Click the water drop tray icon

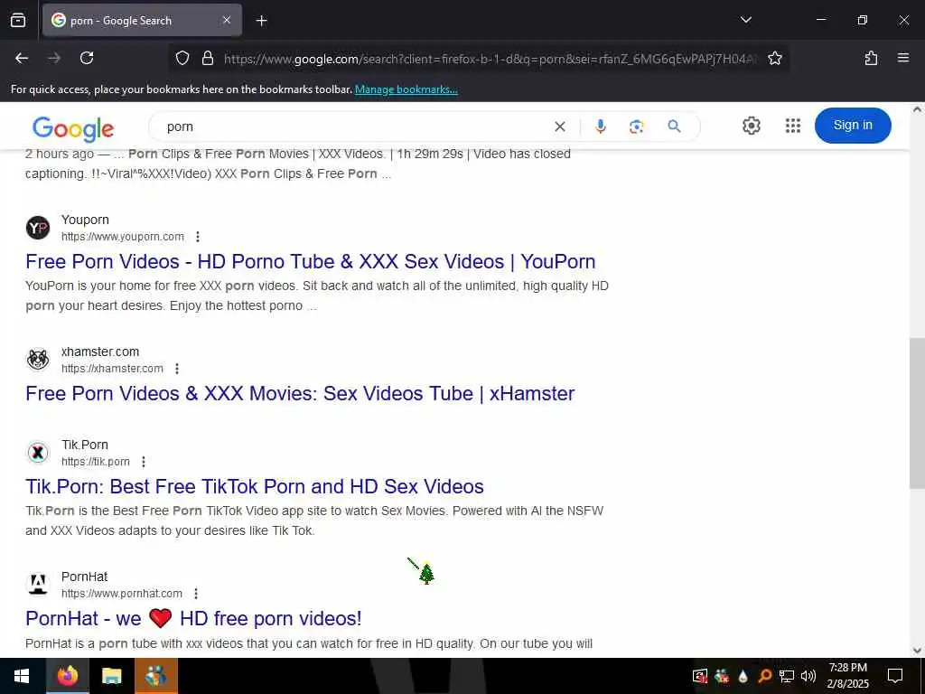(743, 676)
